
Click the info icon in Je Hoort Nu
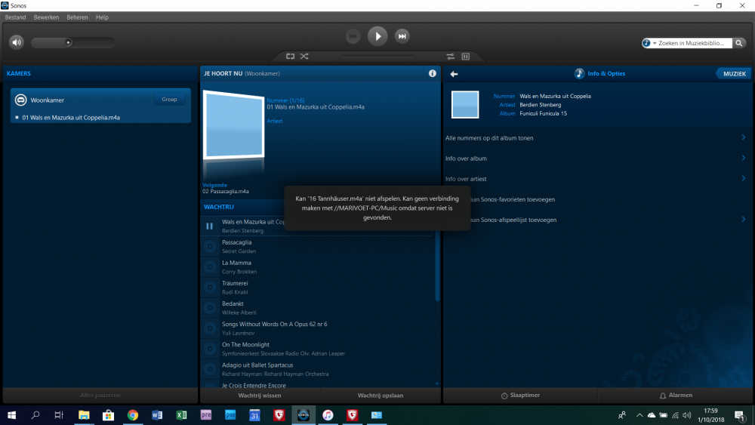[433, 73]
